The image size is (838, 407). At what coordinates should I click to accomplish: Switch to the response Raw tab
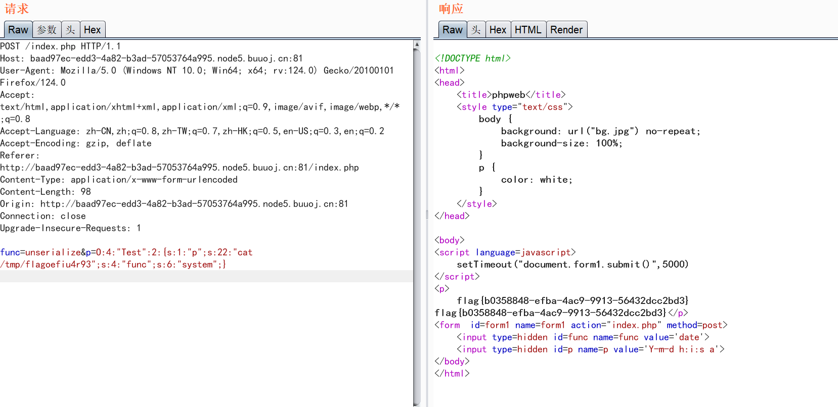coord(452,30)
